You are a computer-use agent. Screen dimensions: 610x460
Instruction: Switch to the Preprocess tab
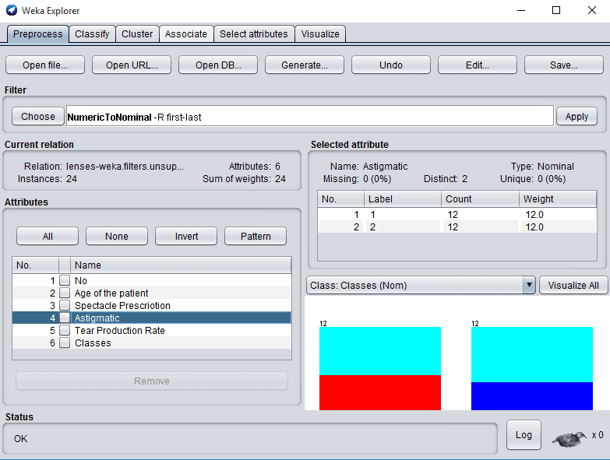coord(37,33)
